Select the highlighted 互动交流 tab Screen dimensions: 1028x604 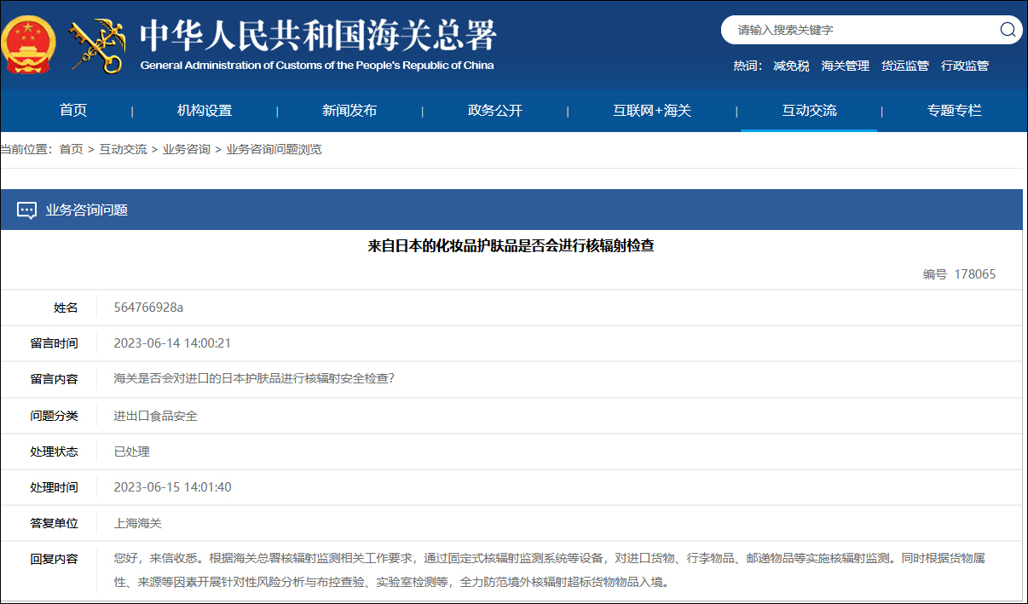[x=808, y=110]
